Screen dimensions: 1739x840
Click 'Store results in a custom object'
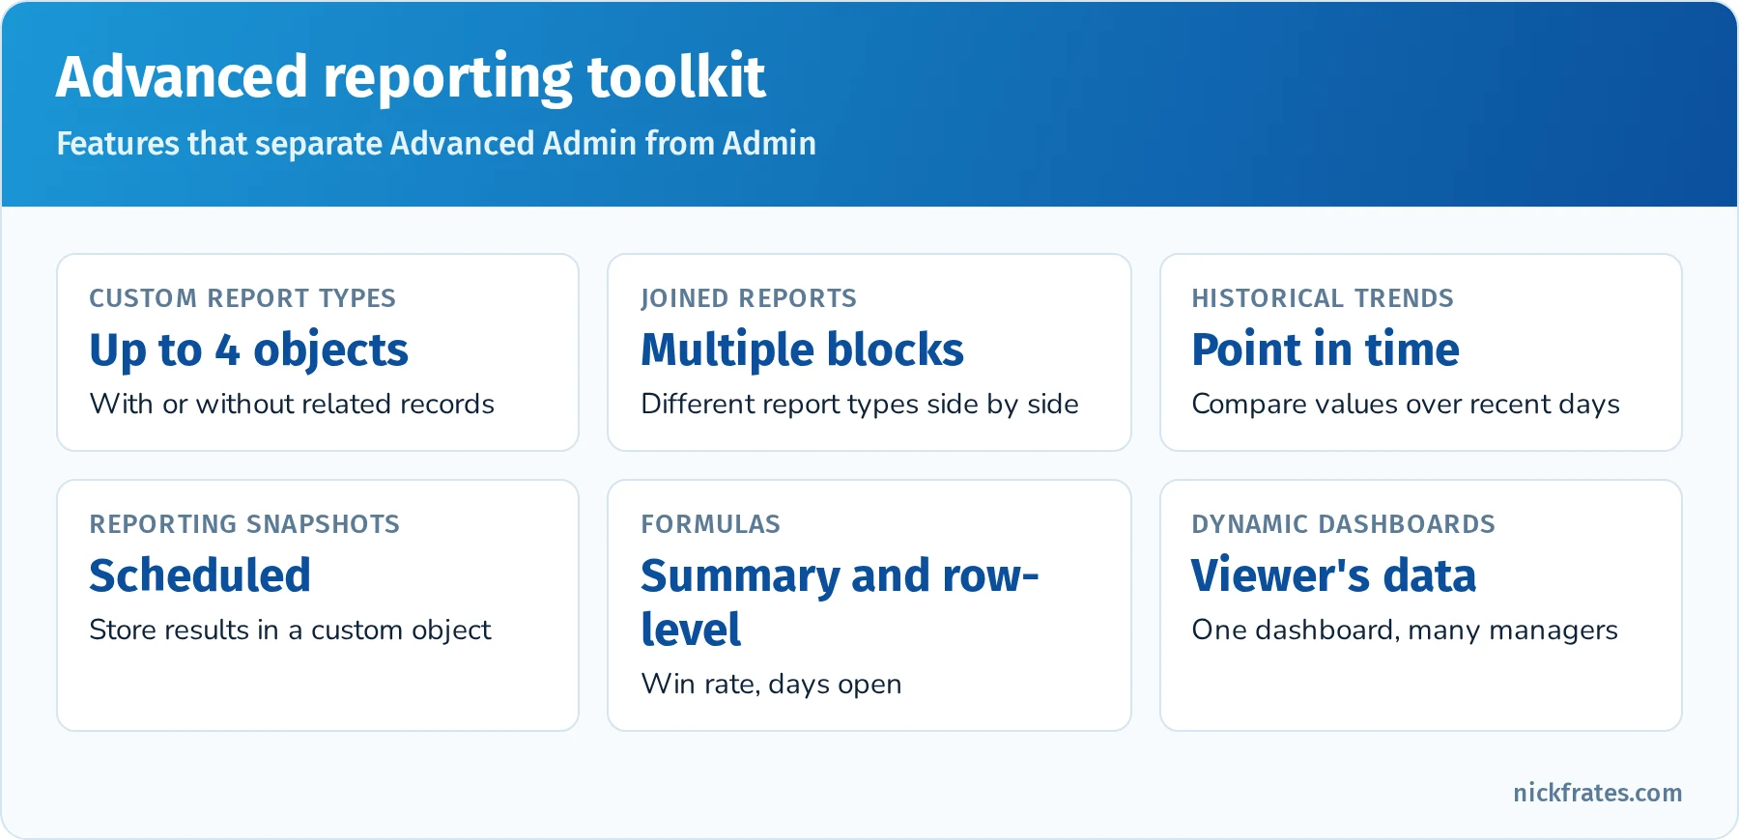[x=290, y=630]
